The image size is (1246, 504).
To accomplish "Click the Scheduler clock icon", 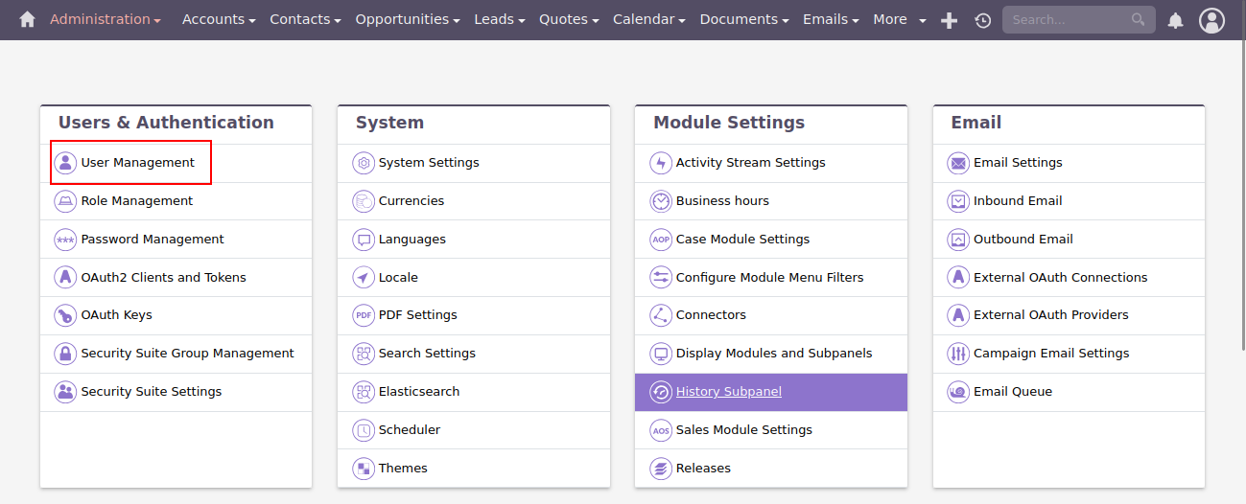I will (x=364, y=430).
